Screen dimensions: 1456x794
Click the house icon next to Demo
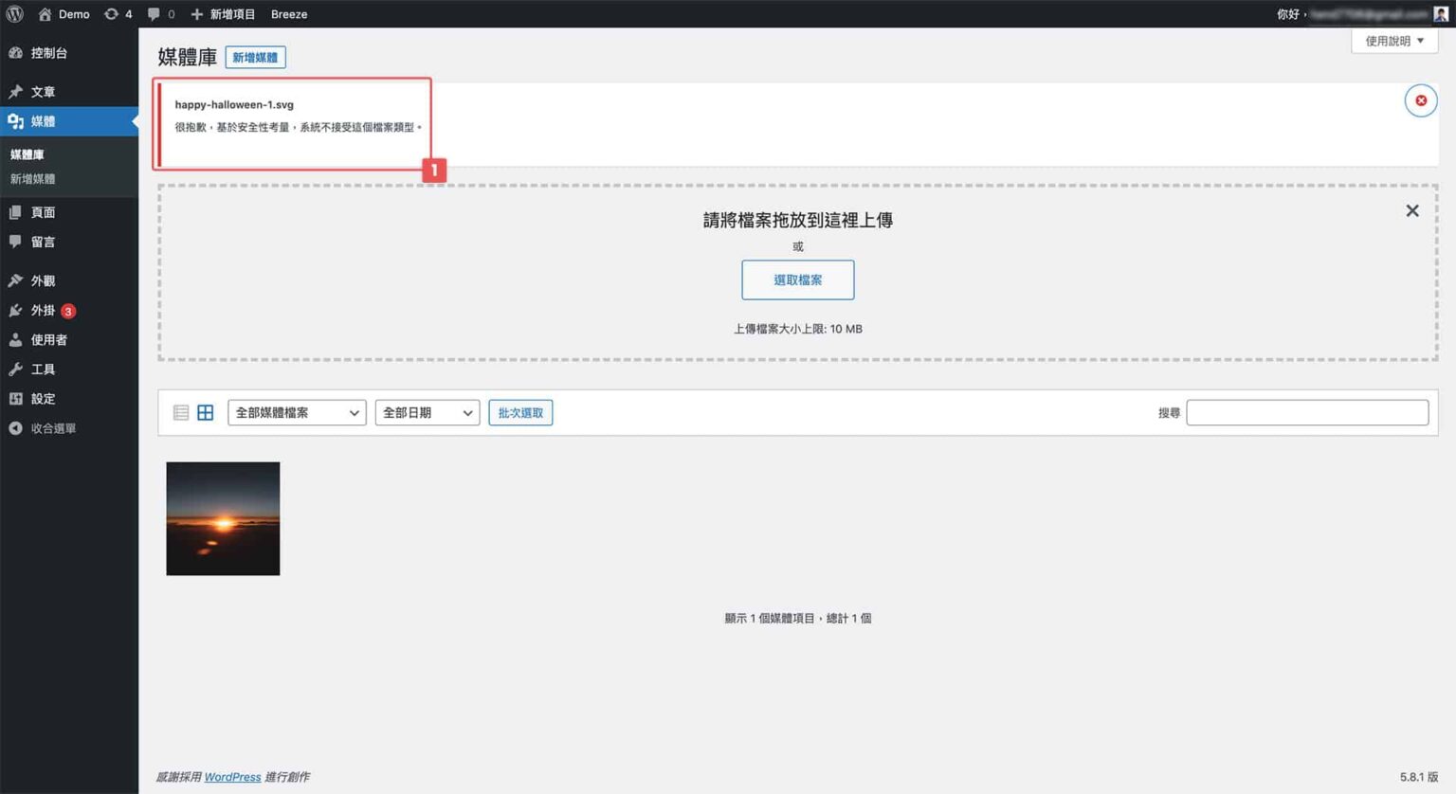pyautogui.click(x=45, y=14)
